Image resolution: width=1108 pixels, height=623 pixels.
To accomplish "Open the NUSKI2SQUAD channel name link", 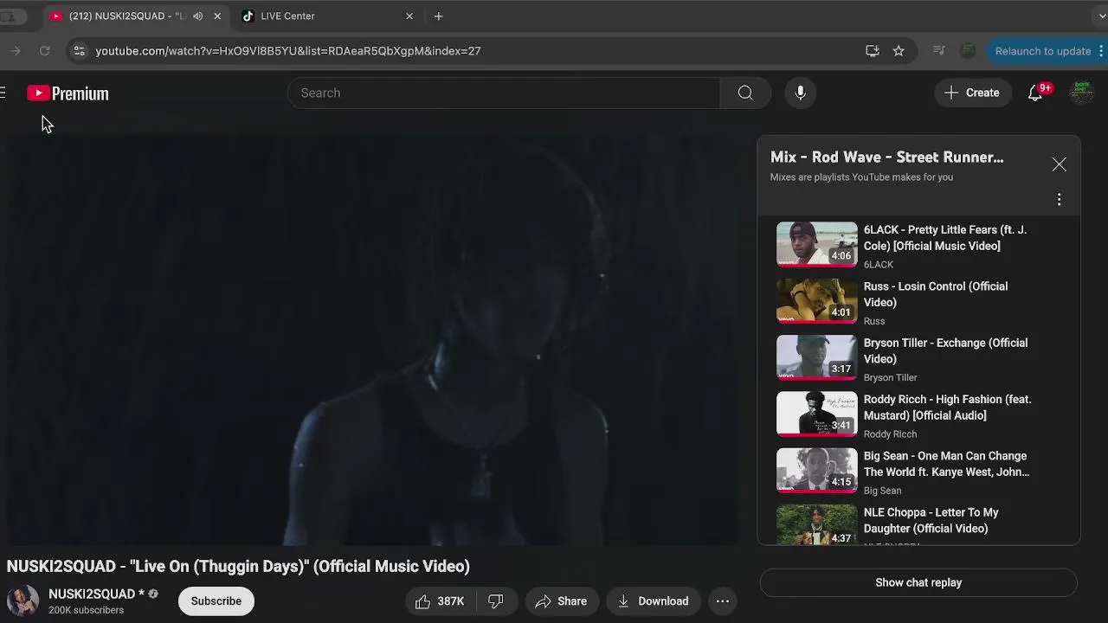I will click(x=96, y=594).
